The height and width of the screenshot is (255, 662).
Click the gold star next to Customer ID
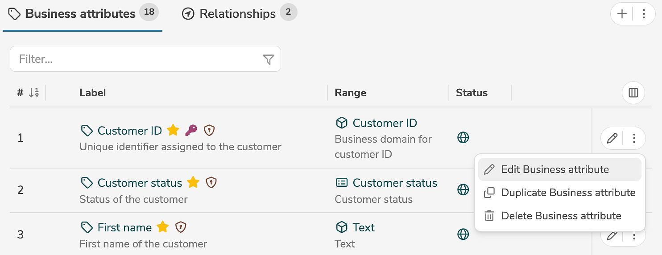[x=173, y=130]
